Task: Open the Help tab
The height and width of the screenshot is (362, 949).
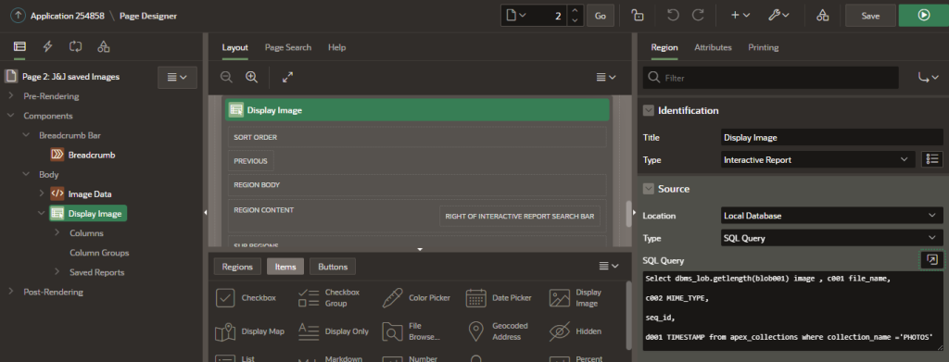Action: pyautogui.click(x=336, y=47)
